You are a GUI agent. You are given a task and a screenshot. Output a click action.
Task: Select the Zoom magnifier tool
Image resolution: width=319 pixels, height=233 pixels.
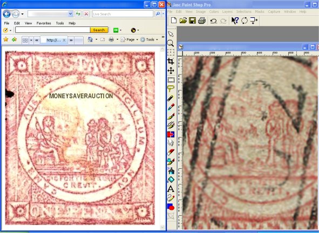pos(171,43)
